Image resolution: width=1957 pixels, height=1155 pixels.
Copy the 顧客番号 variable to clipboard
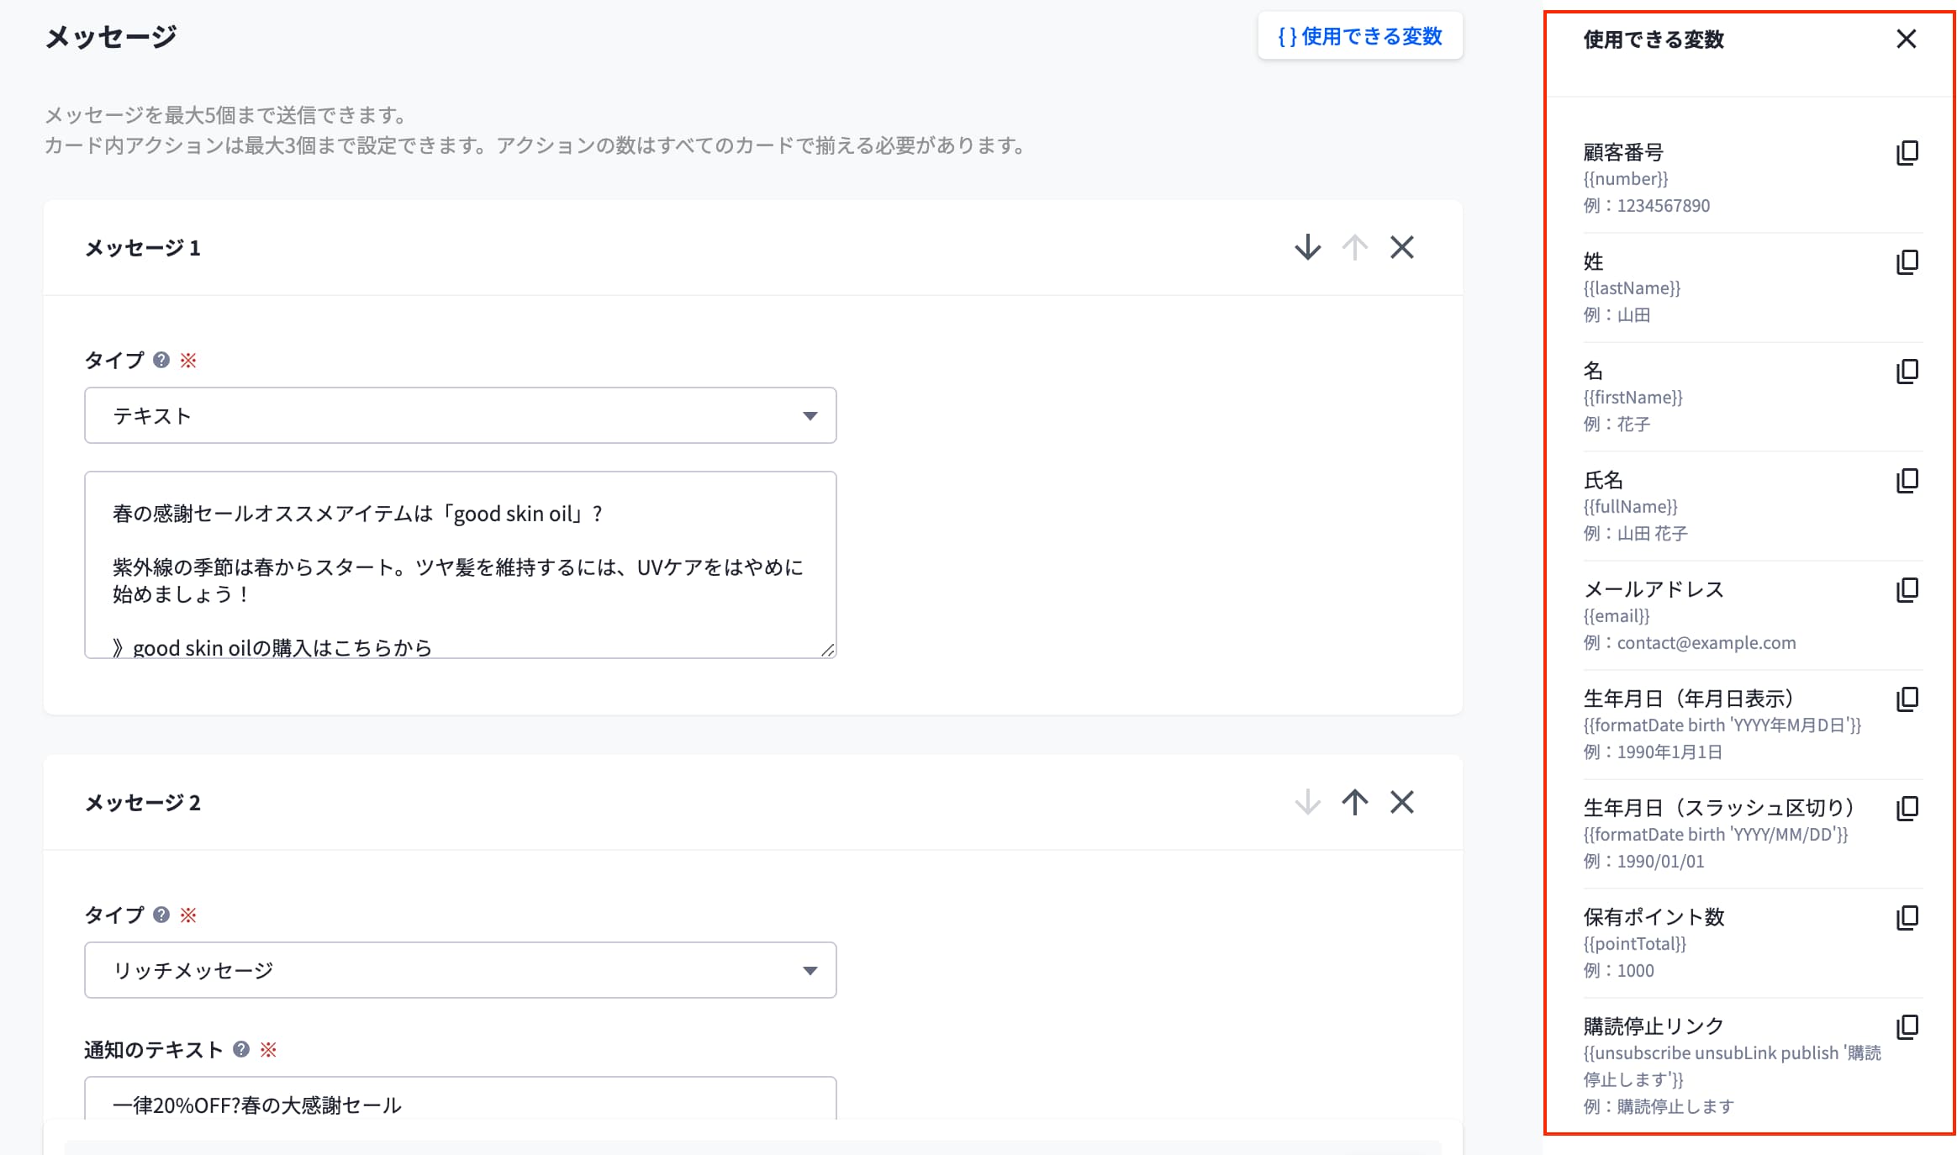[x=1908, y=152]
